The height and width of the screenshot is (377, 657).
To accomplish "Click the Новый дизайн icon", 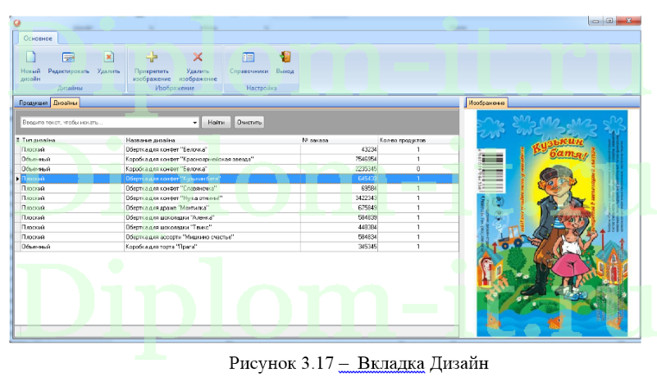I will (x=30, y=57).
